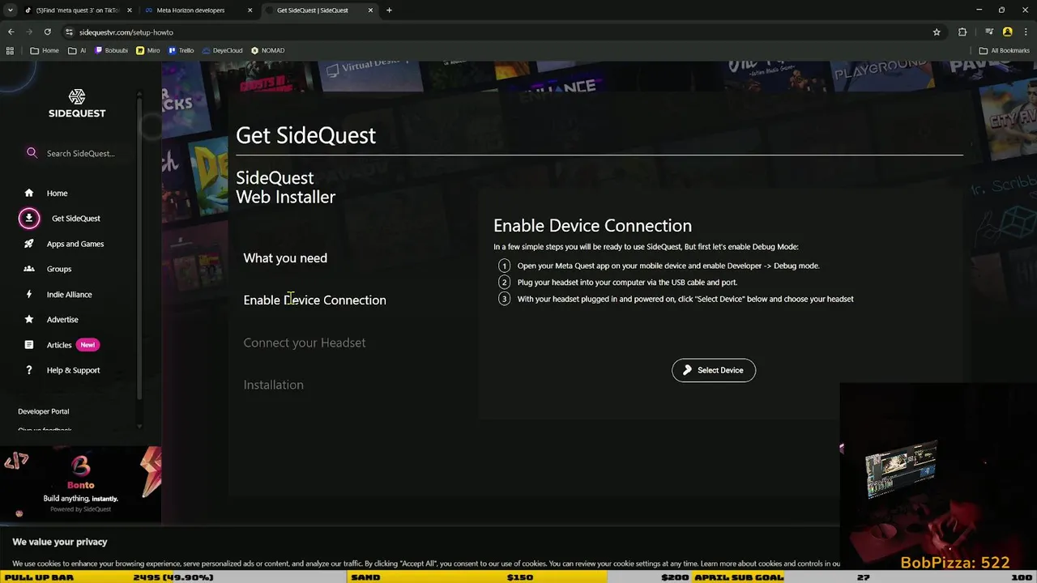The height and width of the screenshot is (583, 1037).
Task: Click the Advertise star icon
Action: pyautogui.click(x=29, y=319)
